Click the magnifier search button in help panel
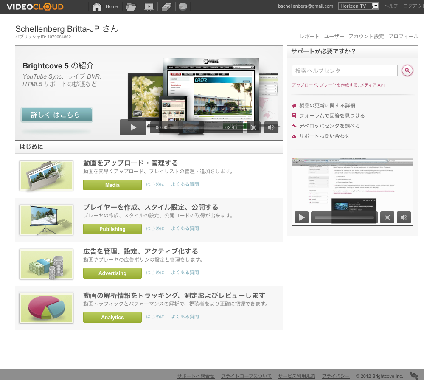Viewport: 424px width, 380px height. [x=407, y=70]
